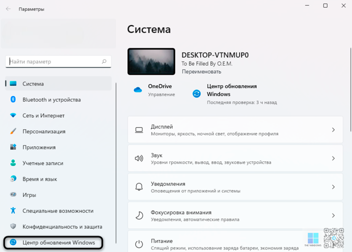The width and height of the screenshot is (352, 252).
Task: Click the Focus assist moon icon
Action: click(x=139, y=215)
